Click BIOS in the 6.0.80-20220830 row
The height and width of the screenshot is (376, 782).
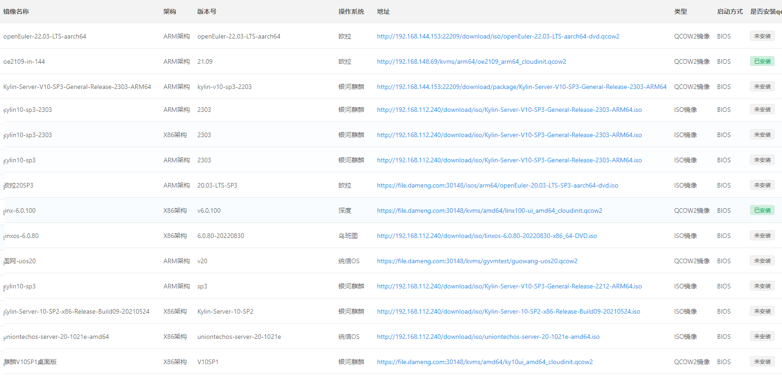click(724, 236)
